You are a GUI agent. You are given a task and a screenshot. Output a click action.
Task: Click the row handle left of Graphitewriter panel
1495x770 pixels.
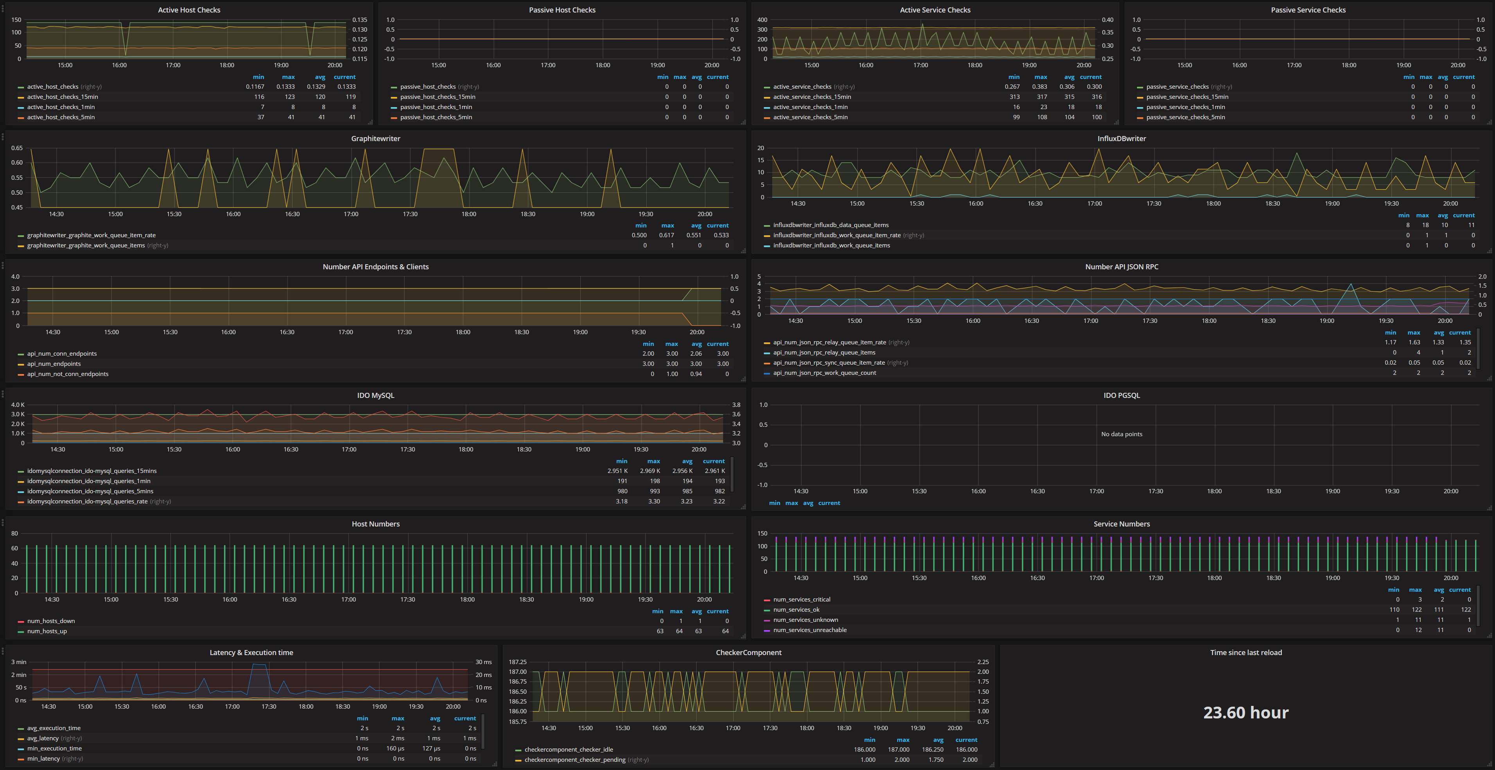click(2, 137)
